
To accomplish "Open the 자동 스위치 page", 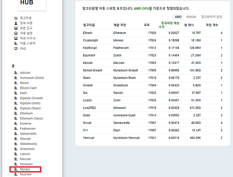I will click(28, 43).
